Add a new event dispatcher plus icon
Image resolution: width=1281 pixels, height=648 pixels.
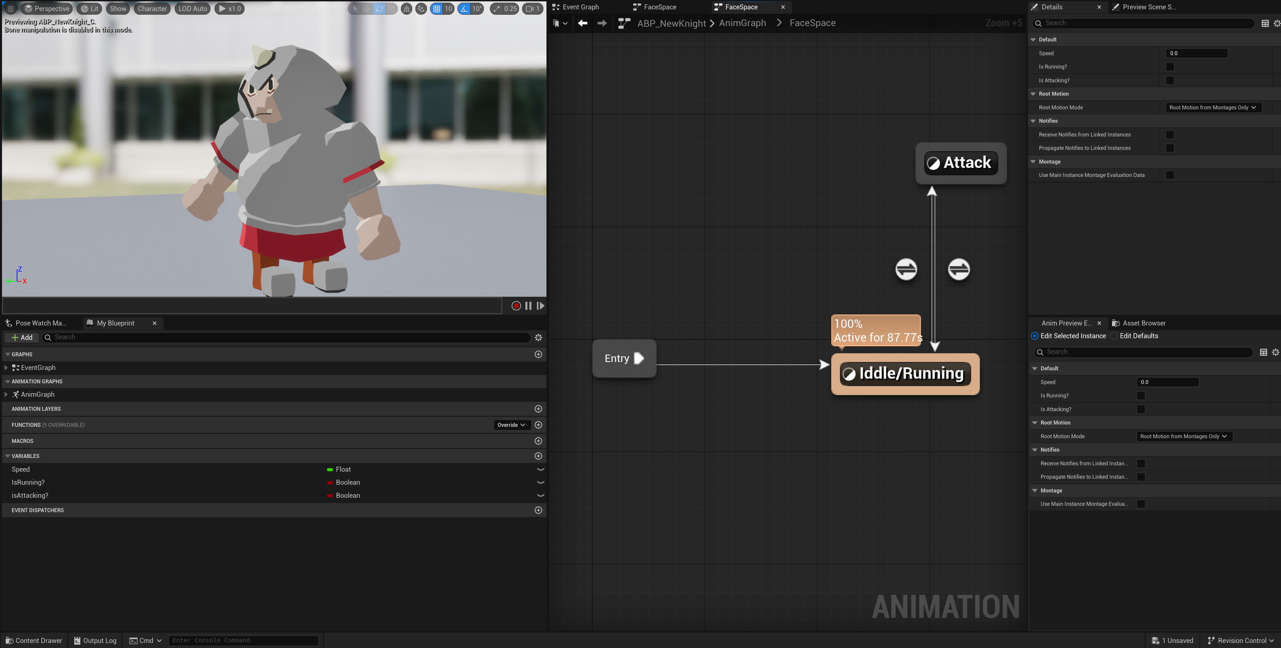[x=538, y=510]
